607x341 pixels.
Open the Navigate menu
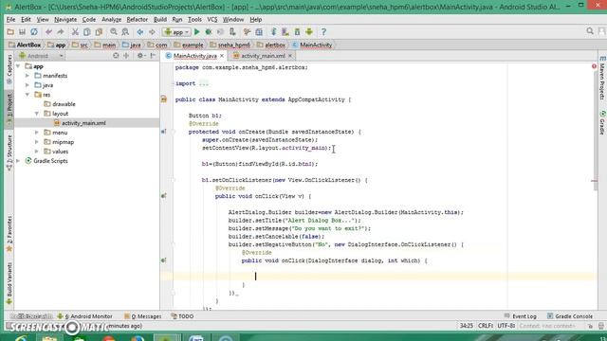click(x=65, y=19)
